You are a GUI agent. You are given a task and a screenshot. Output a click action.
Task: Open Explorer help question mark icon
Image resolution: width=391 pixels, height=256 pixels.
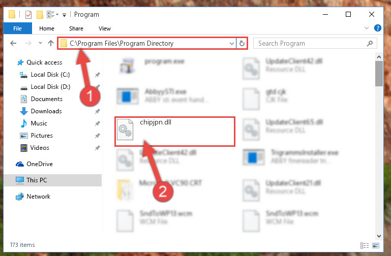(x=378, y=28)
